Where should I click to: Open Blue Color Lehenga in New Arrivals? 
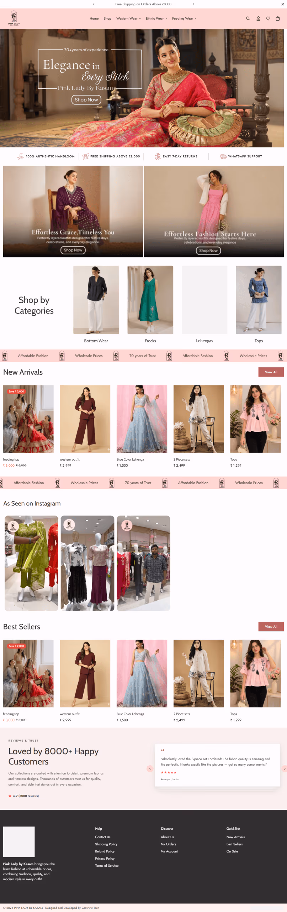142,419
